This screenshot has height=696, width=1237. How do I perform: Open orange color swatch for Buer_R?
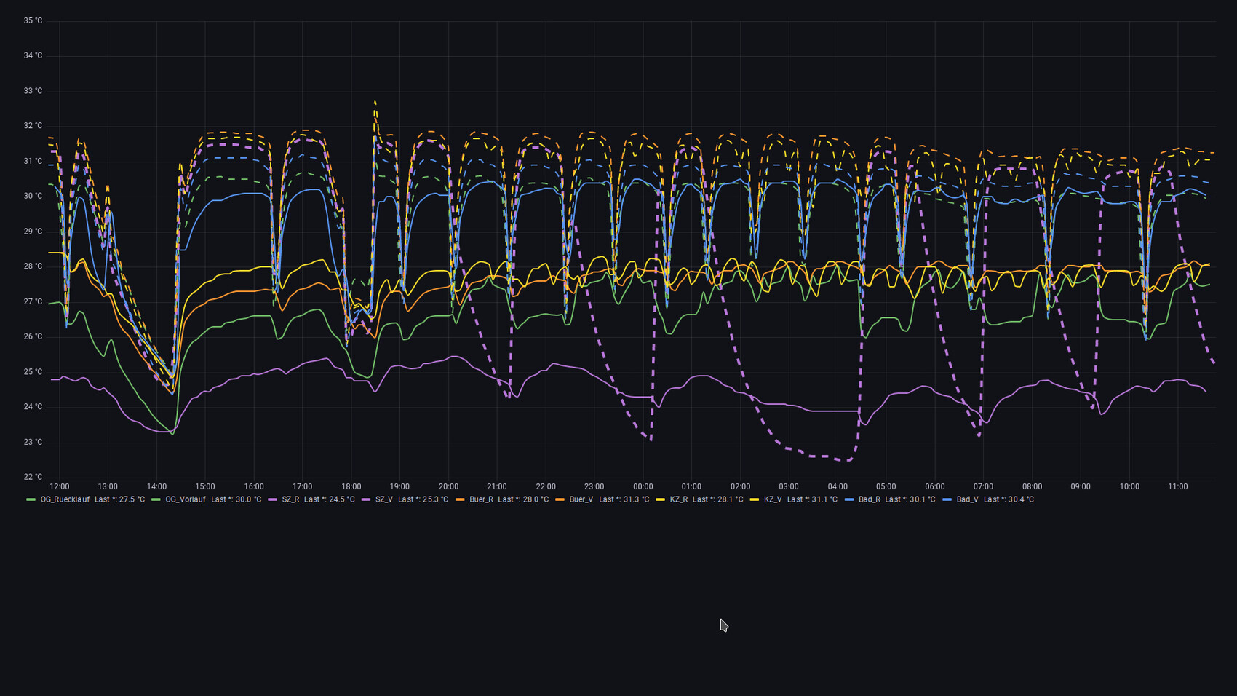(x=460, y=499)
